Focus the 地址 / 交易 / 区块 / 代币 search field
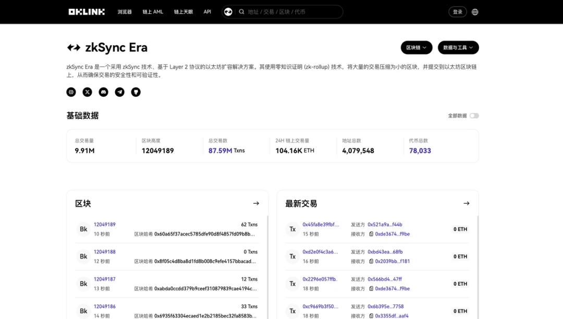Viewport: 563px width, 319px height. 292,12
